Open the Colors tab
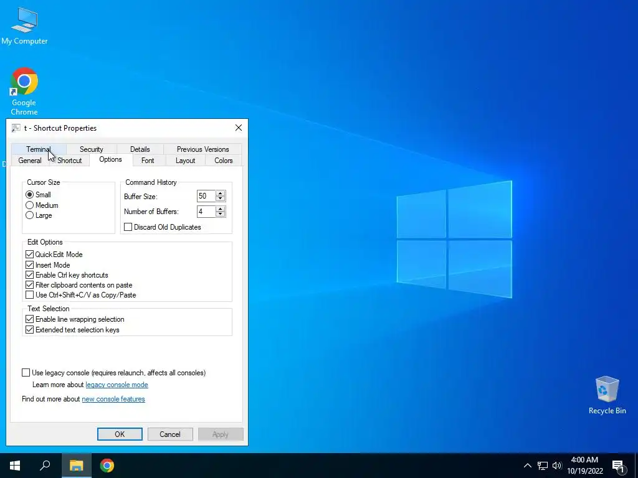The image size is (638, 478). point(224,161)
